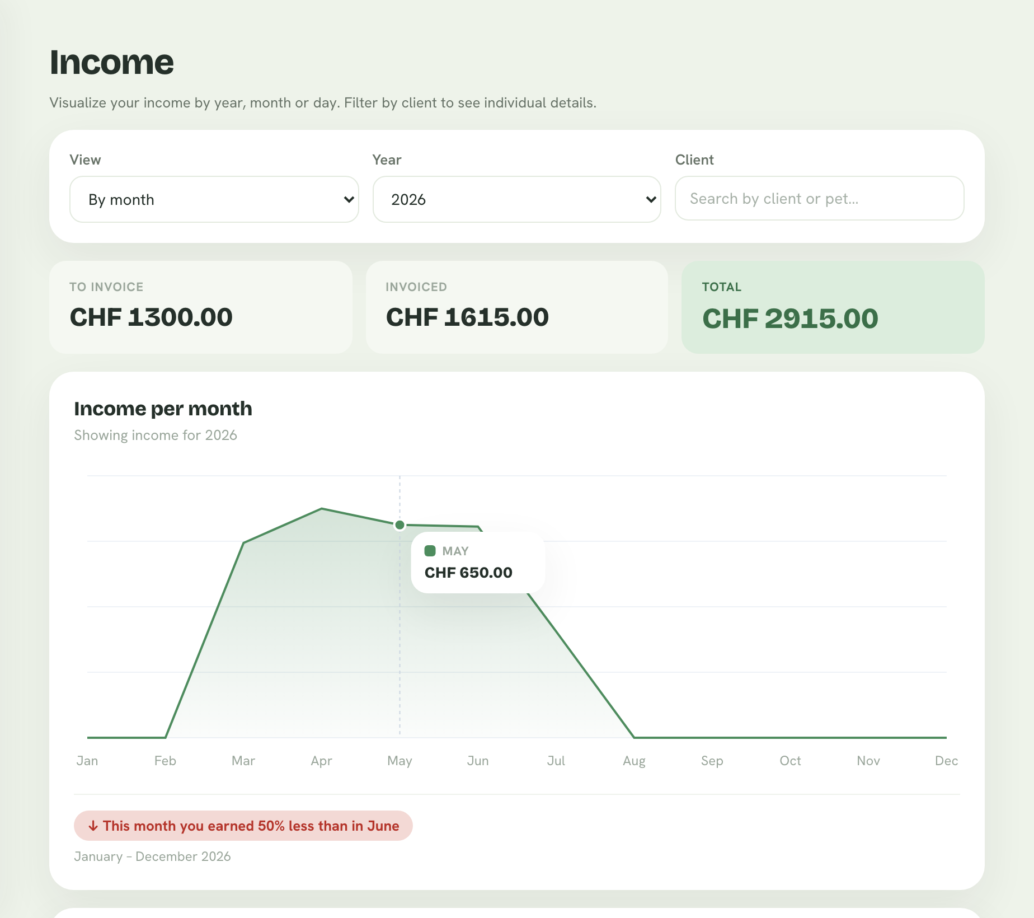Click the Jan axis label
This screenshot has width=1034, height=918.
click(87, 761)
